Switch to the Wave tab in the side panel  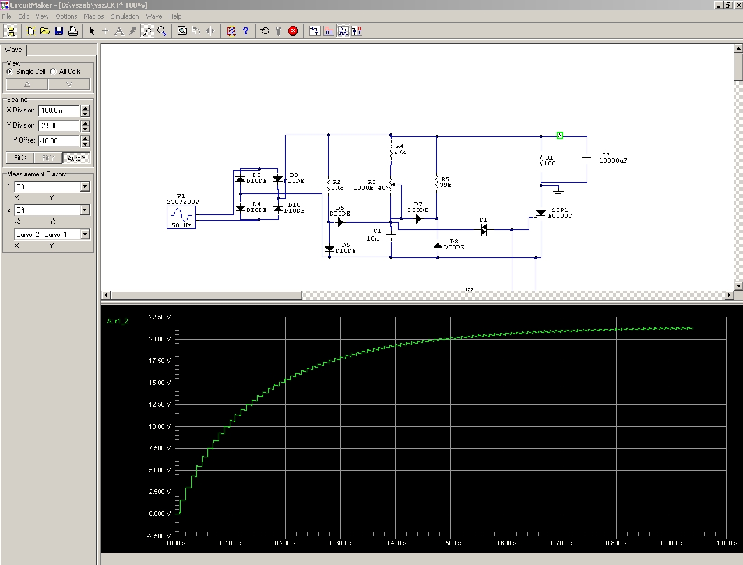(x=13, y=50)
